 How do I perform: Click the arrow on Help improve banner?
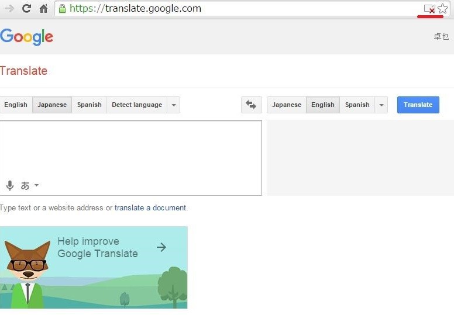pyautogui.click(x=161, y=247)
